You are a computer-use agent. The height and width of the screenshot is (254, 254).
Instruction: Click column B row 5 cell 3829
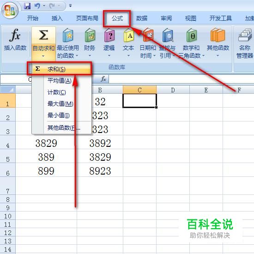point(100,156)
